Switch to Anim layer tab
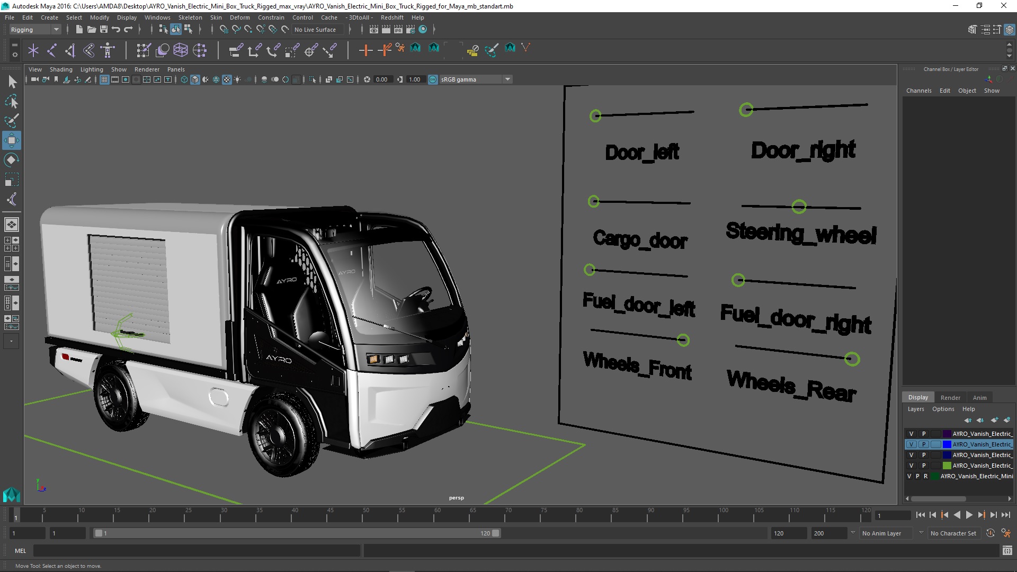The image size is (1017, 572). pos(979,398)
